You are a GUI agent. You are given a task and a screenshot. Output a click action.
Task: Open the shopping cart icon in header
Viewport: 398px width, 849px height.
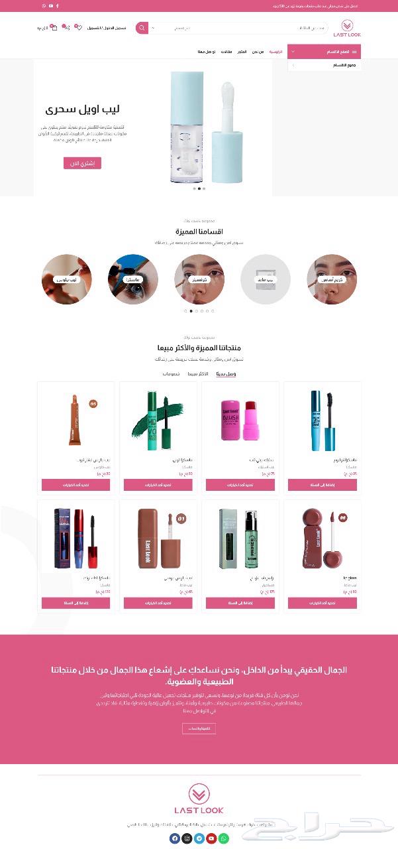click(x=53, y=28)
